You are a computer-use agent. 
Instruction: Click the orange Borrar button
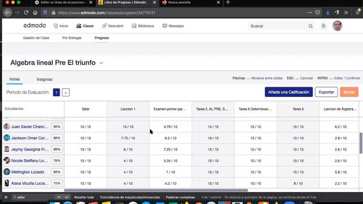(349, 92)
